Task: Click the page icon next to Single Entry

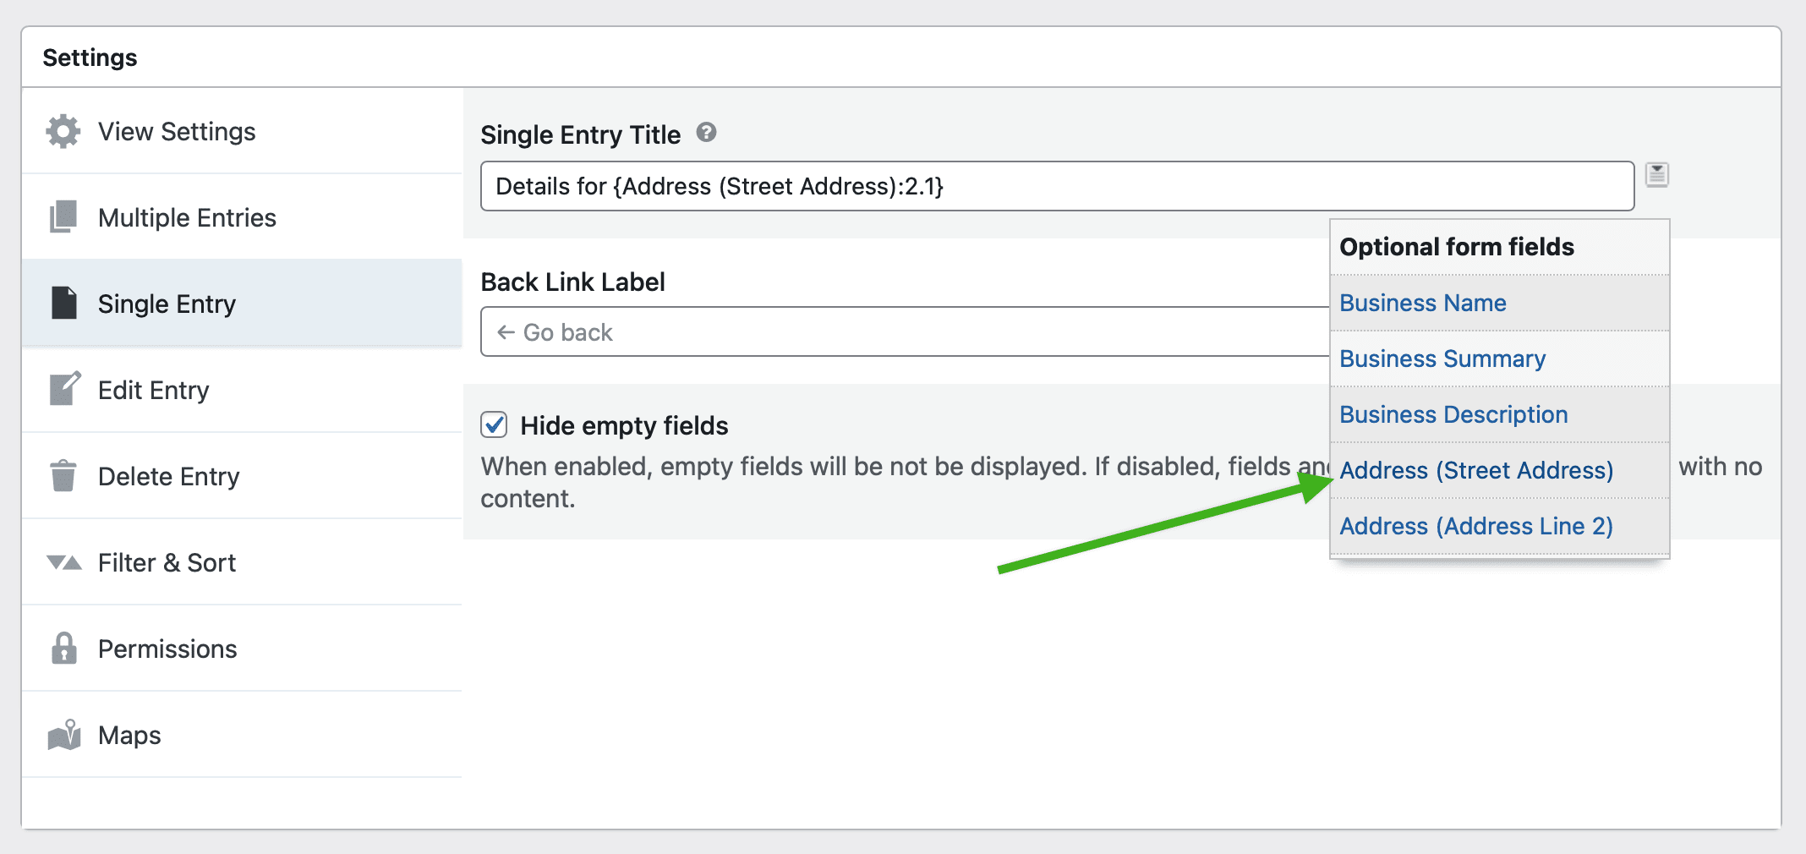Action: pos(63,304)
